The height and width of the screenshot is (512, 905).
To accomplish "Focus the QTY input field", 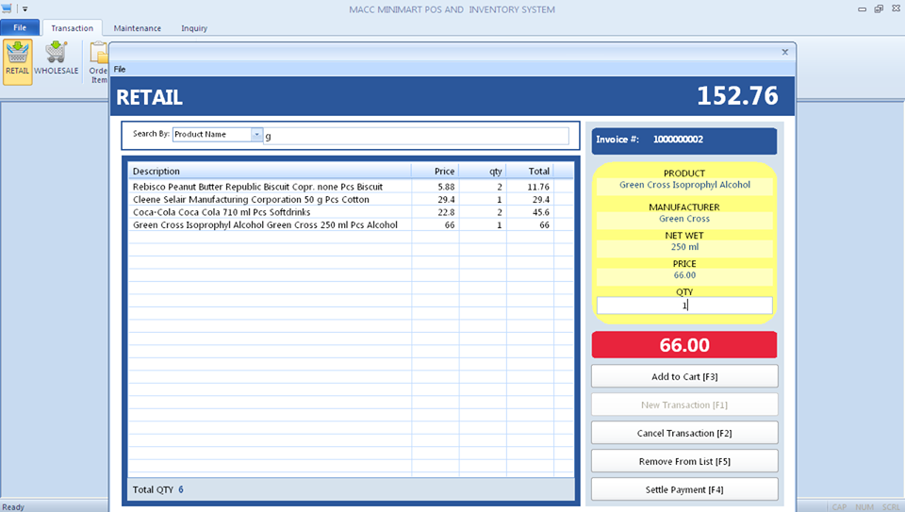I will [x=684, y=306].
